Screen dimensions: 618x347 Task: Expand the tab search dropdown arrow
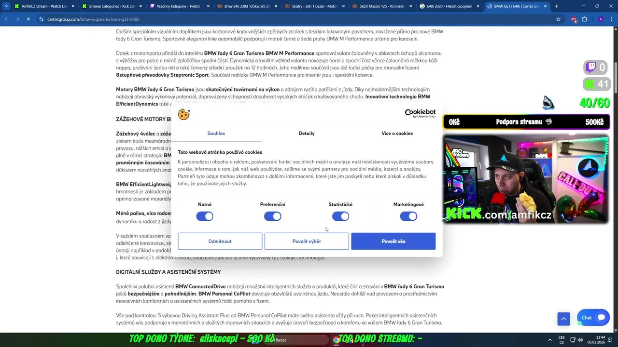click(6, 6)
